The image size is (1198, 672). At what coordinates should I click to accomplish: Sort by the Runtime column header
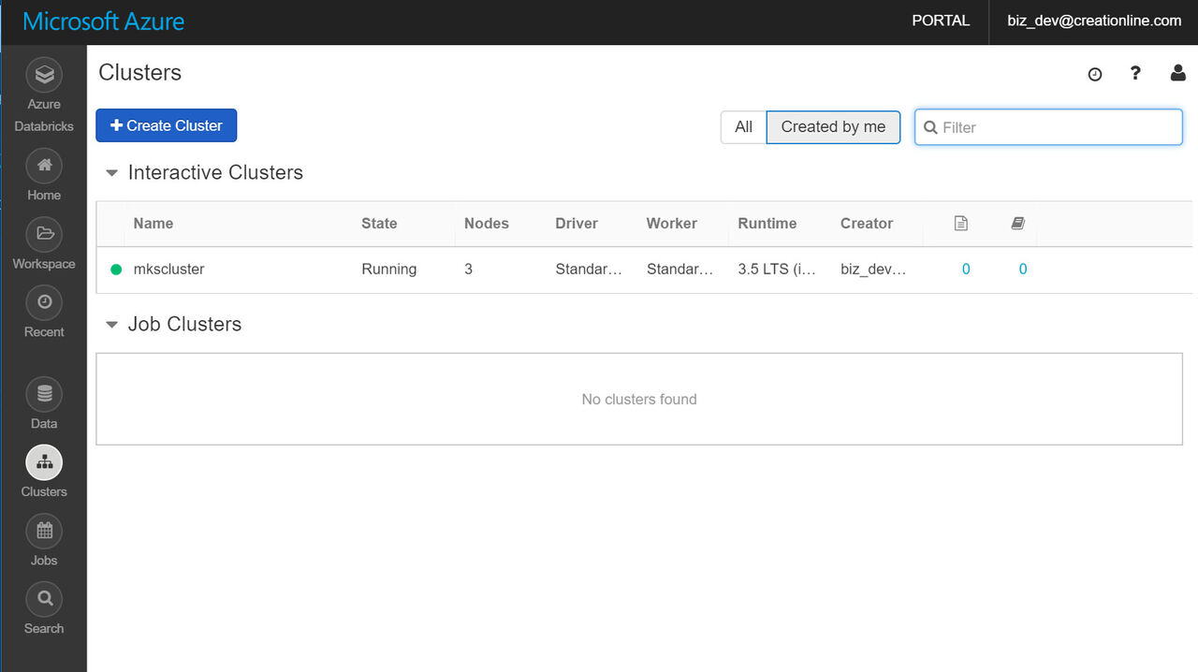point(767,224)
